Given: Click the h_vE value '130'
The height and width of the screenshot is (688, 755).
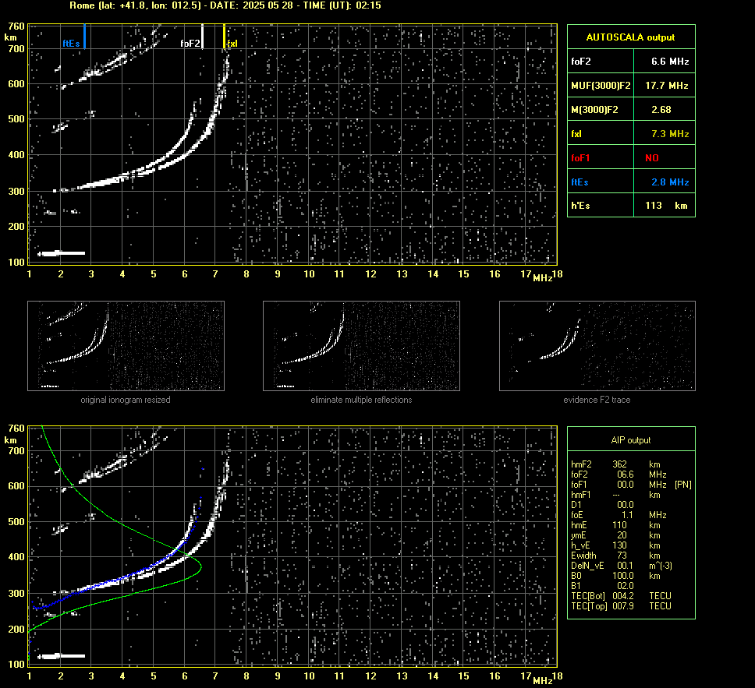Looking at the screenshot, I should tap(620, 545).
